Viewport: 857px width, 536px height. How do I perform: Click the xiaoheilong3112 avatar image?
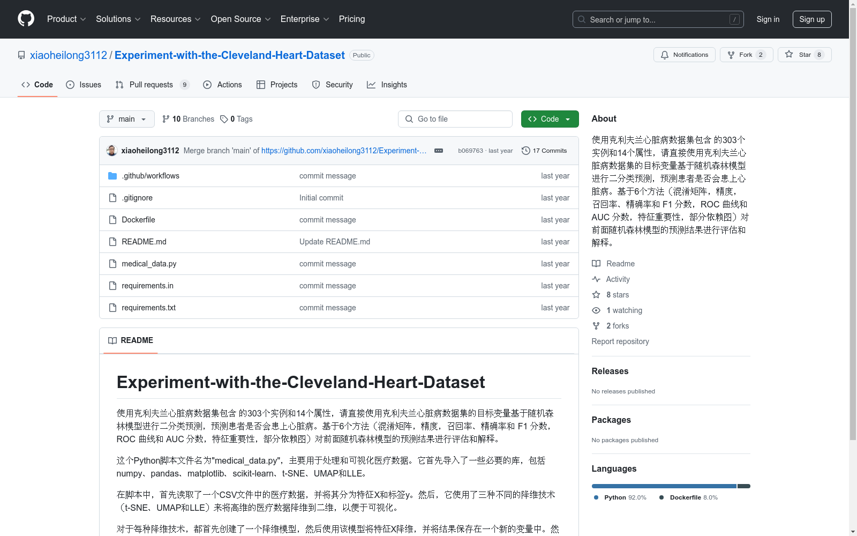pos(112,151)
